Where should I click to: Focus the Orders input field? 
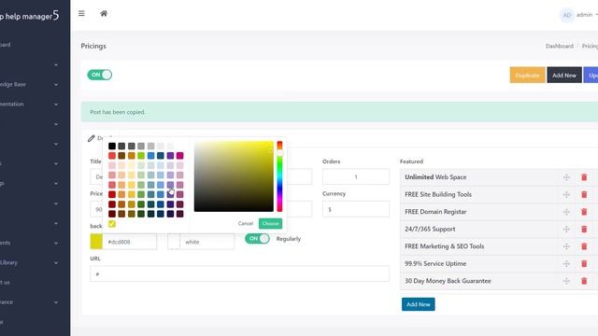pos(356,176)
